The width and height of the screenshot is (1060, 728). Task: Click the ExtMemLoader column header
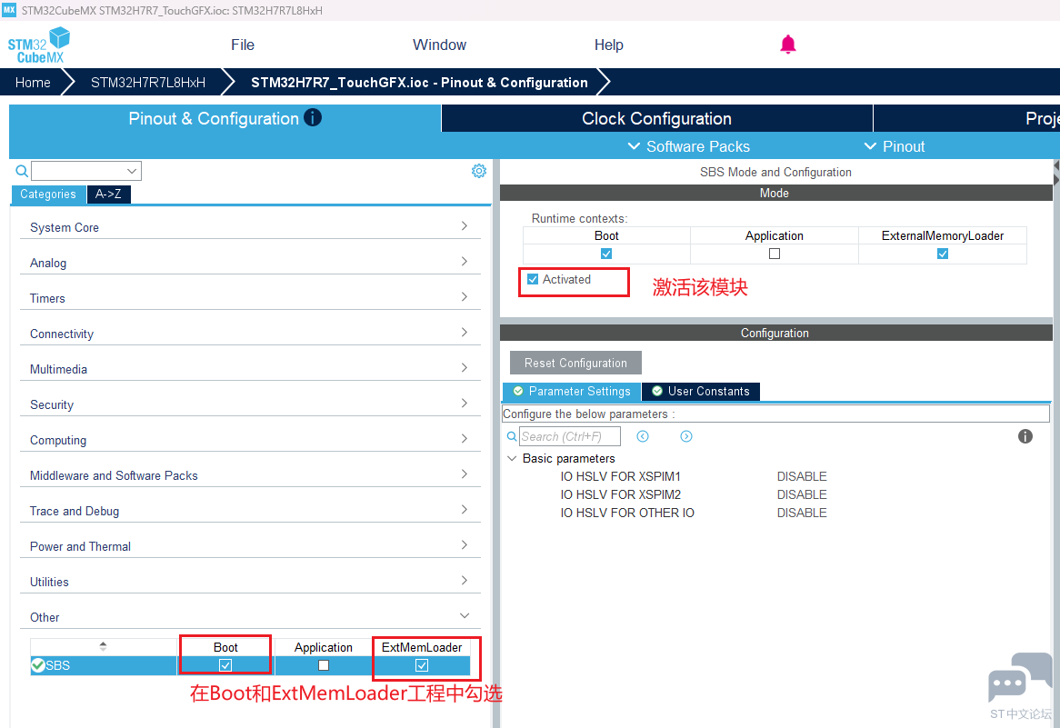click(x=422, y=647)
